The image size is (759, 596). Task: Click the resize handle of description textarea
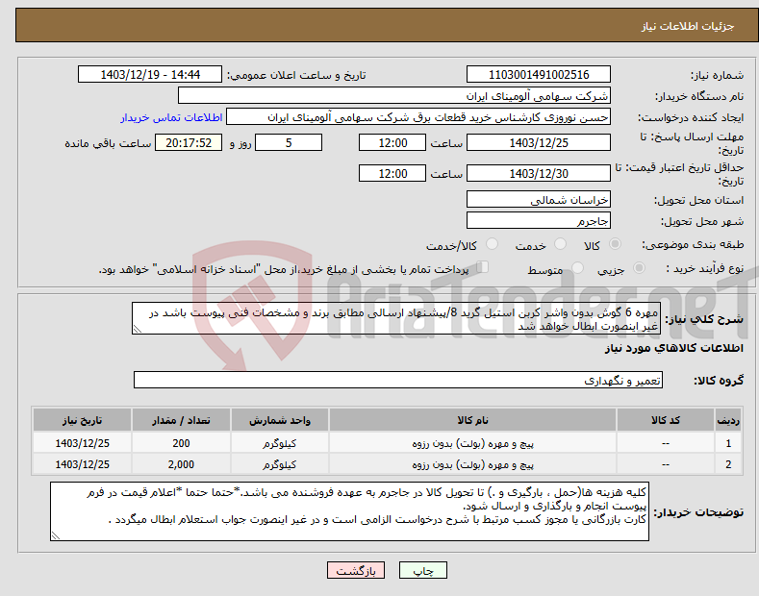click(138, 330)
